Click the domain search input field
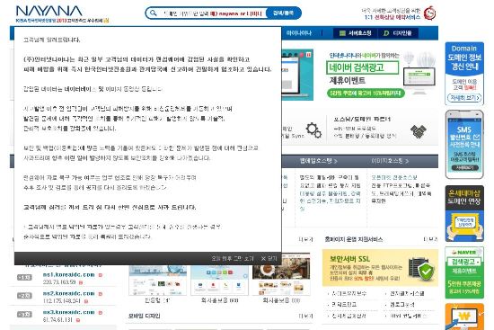The height and width of the screenshot is (330, 494). pyautogui.click(x=212, y=13)
